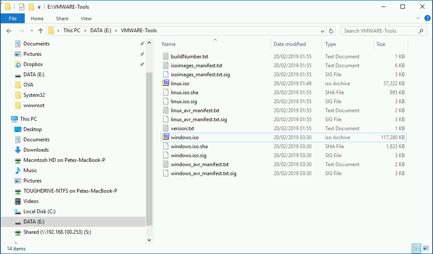Open the address bar history dropdown
The height and width of the screenshot is (254, 433).
coord(322,31)
